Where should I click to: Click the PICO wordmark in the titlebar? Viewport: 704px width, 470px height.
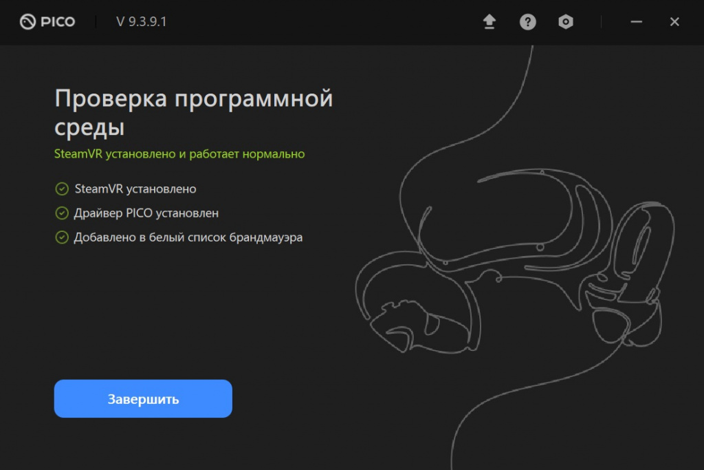coord(58,21)
